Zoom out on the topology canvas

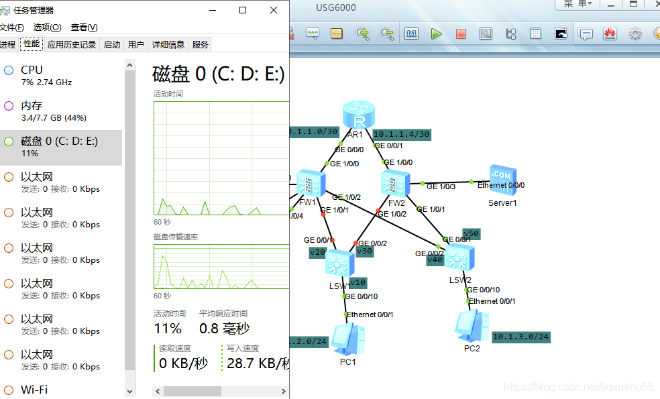pos(387,34)
